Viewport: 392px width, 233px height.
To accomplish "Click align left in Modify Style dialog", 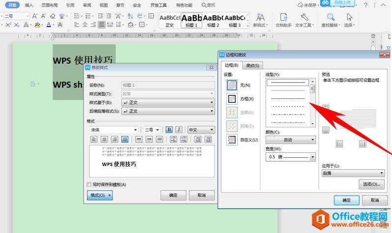I will [94, 140].
